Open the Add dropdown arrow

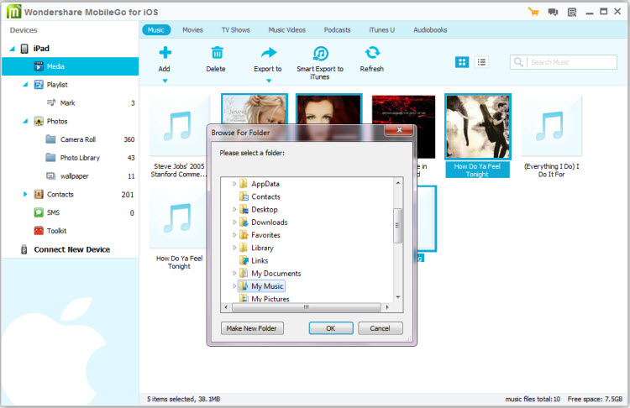click(165, 81)
